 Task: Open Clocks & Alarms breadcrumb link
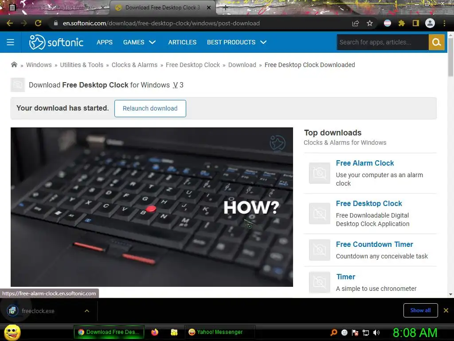(135, 65)
